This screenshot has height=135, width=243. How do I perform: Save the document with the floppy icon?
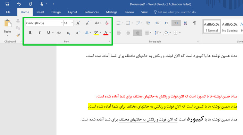coord(7,4)
